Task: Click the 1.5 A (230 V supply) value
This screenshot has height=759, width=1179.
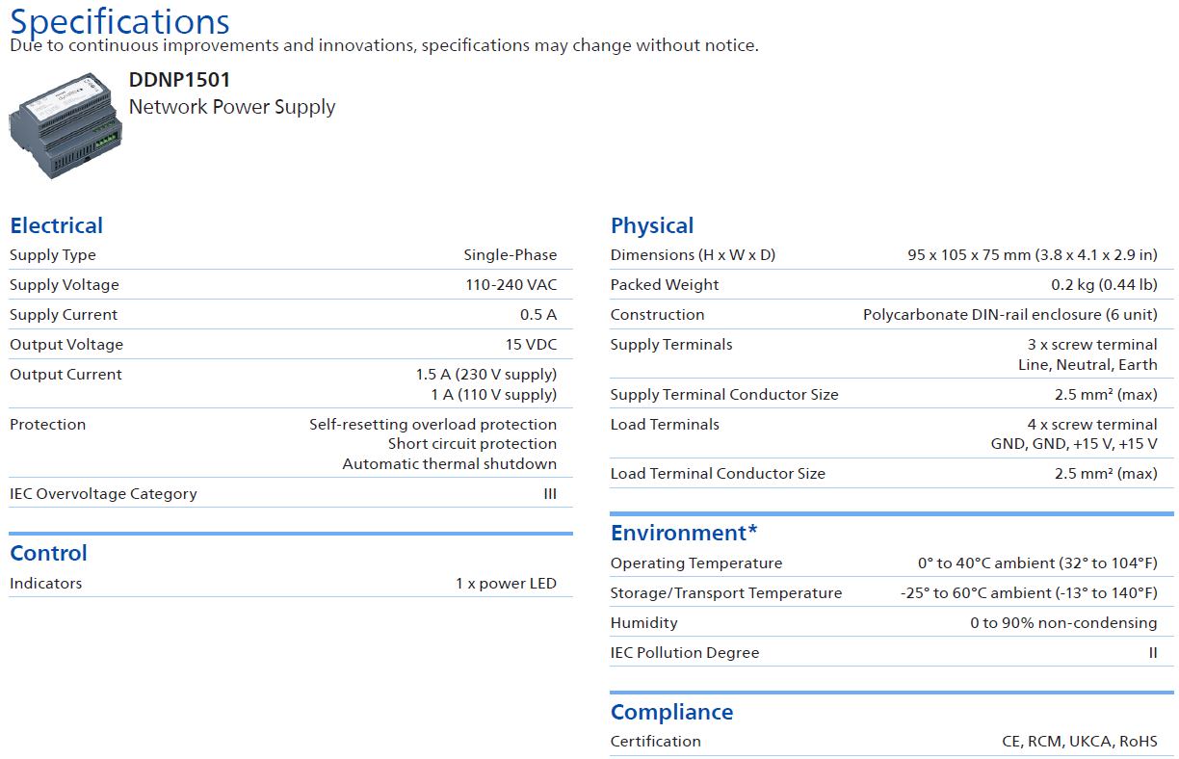Action: [486, 375]
